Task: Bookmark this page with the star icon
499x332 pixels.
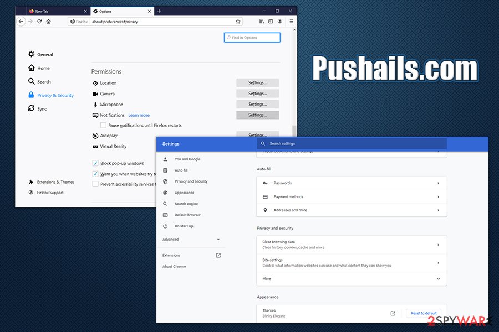Action: coord(238,22)
